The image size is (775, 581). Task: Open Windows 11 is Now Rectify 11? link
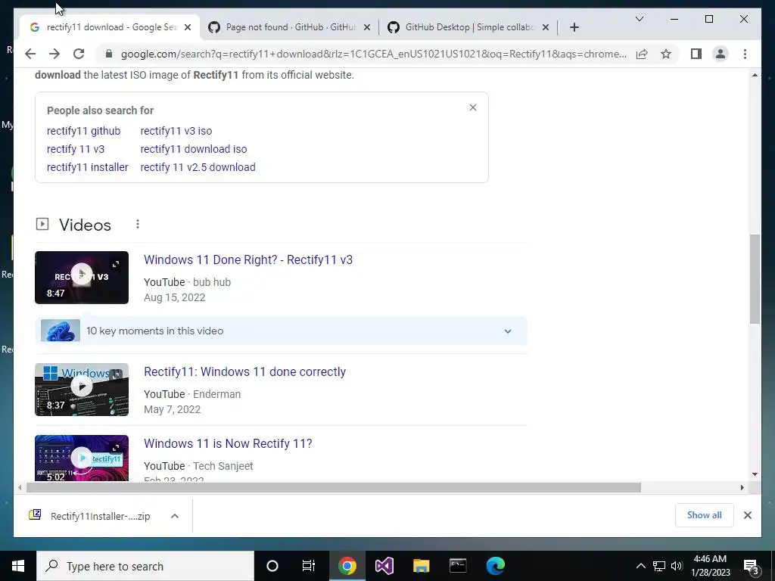(x=228, y=443)
